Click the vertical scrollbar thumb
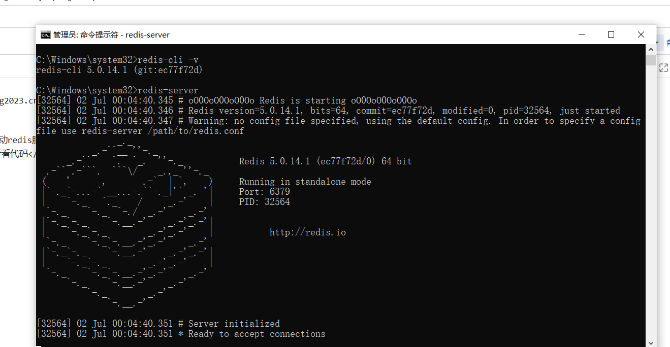Viewport: 670px width, 347px height. [x=651, y=60]
